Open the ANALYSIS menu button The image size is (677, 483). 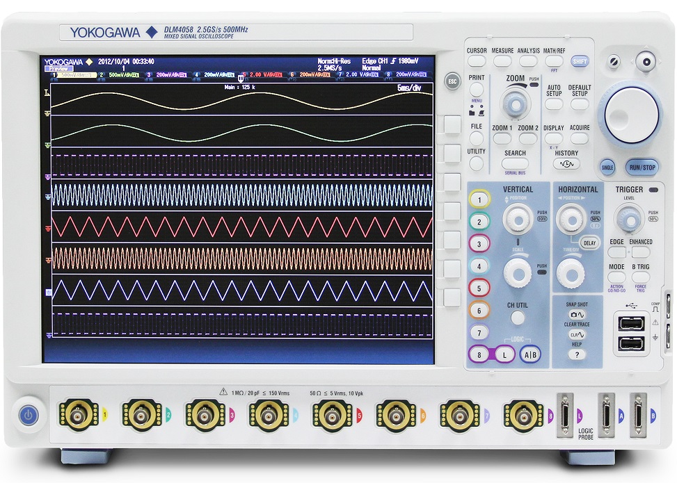click(528, 61)
